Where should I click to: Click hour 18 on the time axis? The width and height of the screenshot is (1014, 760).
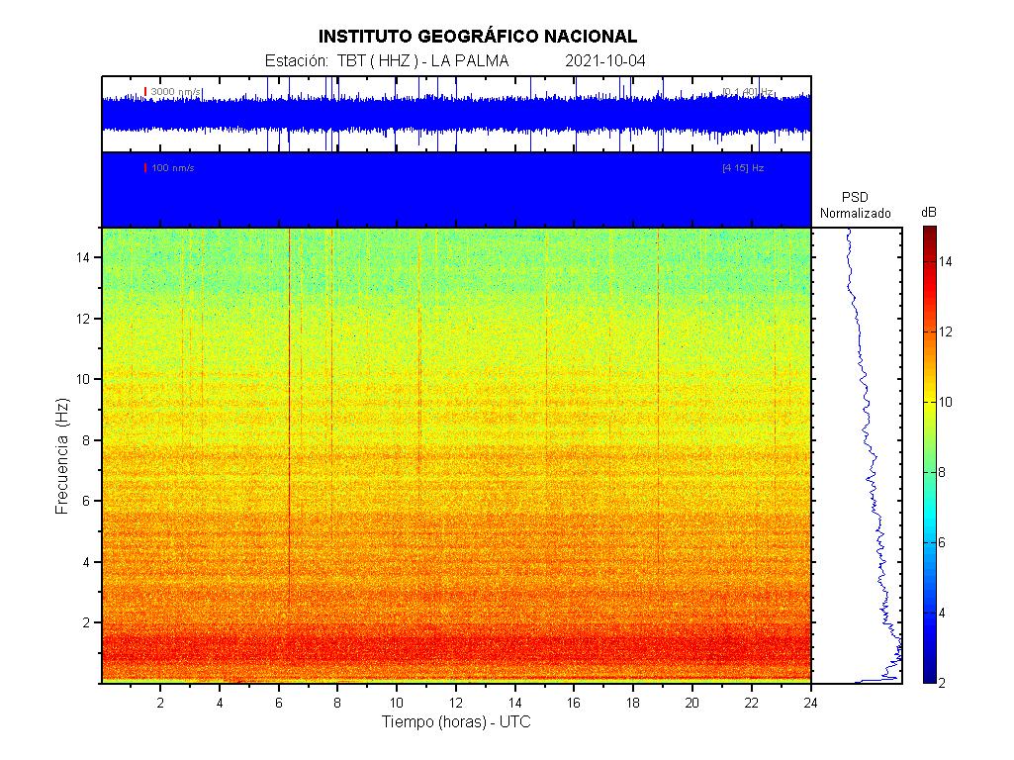633,703
